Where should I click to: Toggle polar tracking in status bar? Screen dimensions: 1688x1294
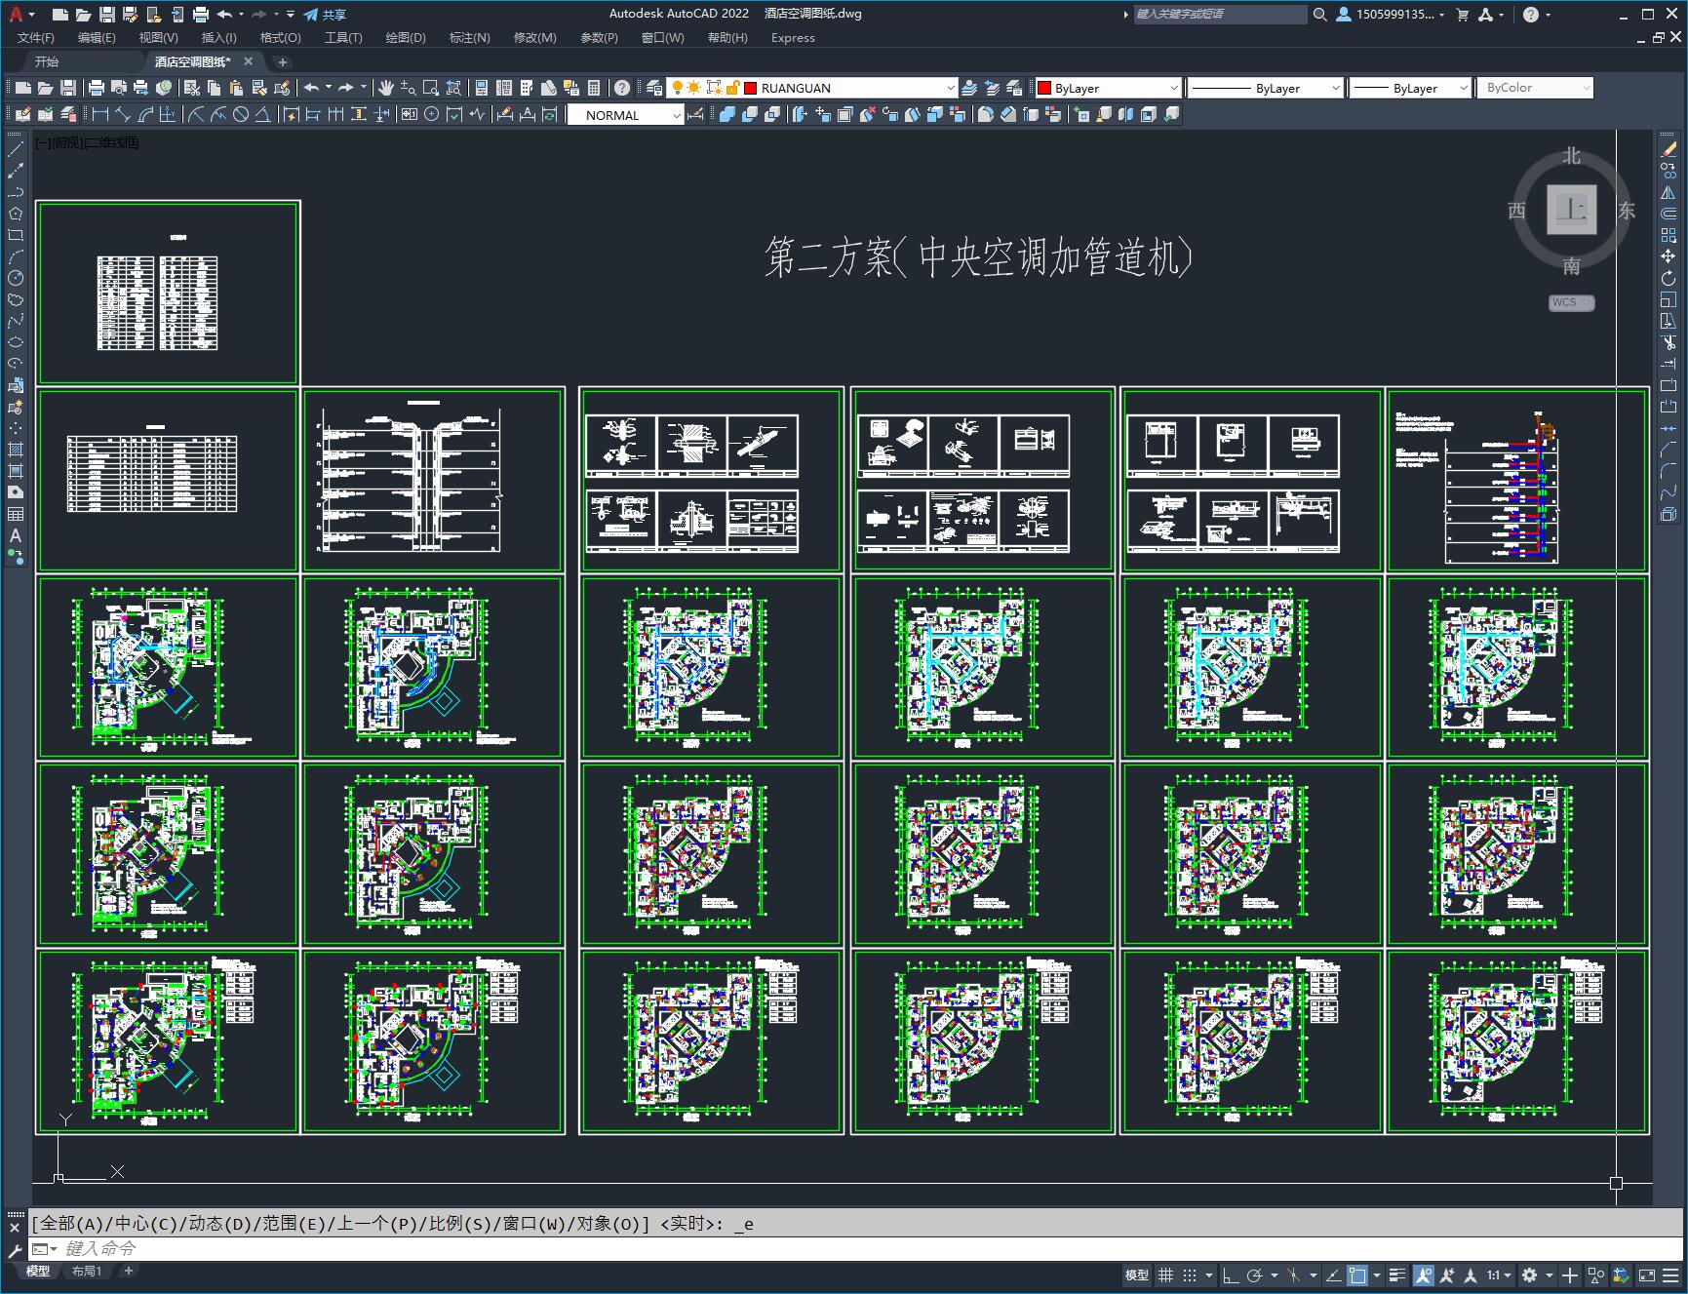[1255, 1274]
